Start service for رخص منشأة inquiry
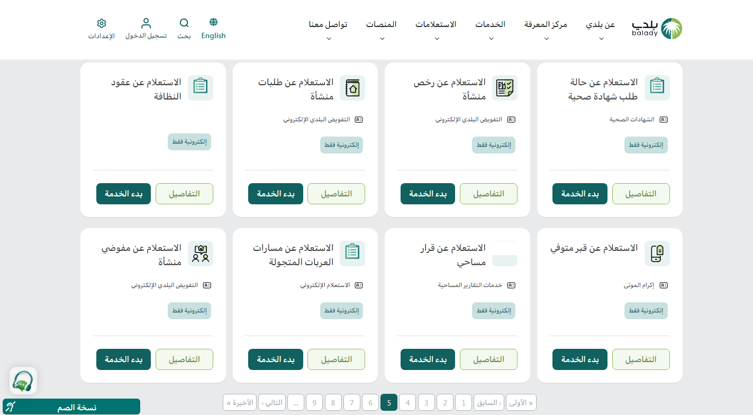This screenshot has width=753, height=415. tap(428, 194)
